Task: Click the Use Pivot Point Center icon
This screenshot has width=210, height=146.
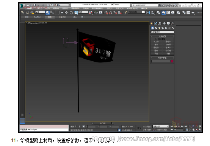Action: (x=91, y=13)
